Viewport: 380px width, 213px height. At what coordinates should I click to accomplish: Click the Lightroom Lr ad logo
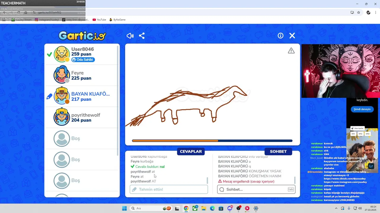371,166
